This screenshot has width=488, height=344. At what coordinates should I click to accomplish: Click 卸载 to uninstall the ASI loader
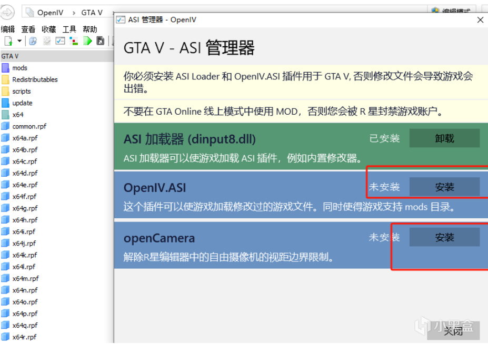coord(444,138)
